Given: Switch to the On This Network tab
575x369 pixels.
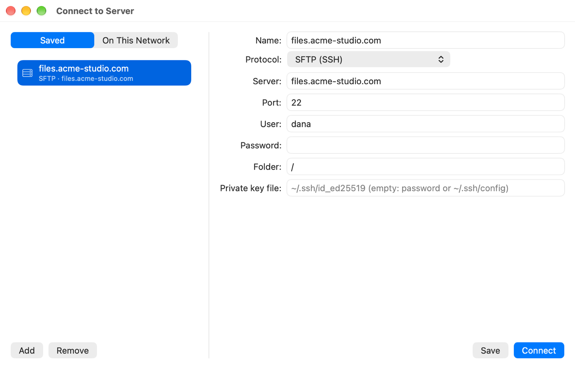Looking at the screenshot, I should [x=136, y=40].
